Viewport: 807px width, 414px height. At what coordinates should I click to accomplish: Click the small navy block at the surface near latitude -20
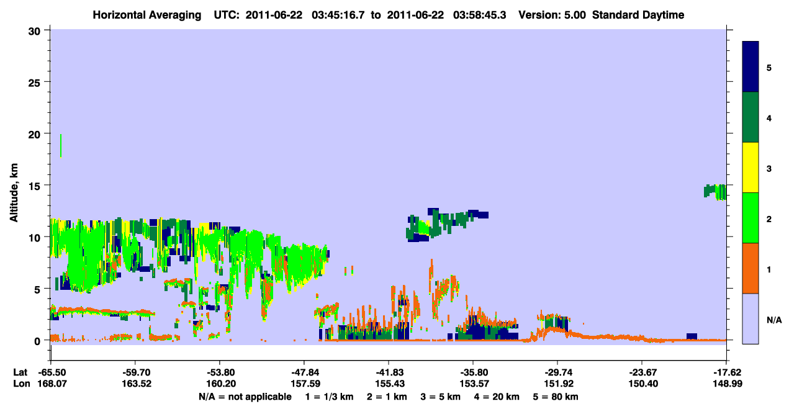click(x=692, y=336)
